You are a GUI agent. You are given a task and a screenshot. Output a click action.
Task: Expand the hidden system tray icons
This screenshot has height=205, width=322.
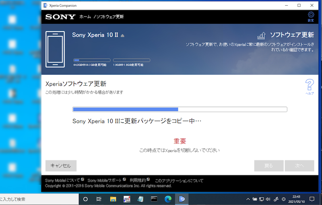(x=248, y=199)
